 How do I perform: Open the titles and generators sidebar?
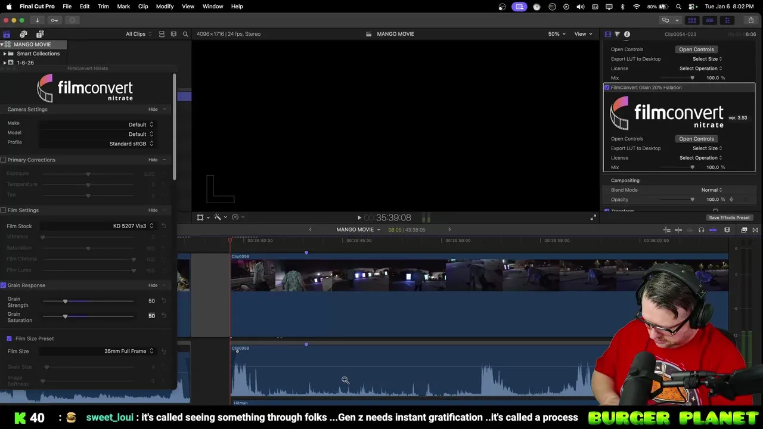pyautogui.click(x=40, y=34)
